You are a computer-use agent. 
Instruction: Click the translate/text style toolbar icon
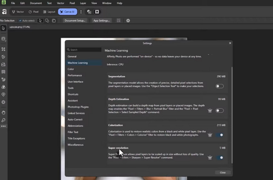tap(89, 12)
